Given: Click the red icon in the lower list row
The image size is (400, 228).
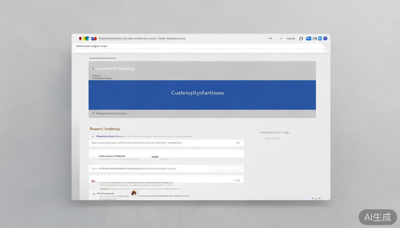Looking at the screenshot, I should tap(93, 181).
